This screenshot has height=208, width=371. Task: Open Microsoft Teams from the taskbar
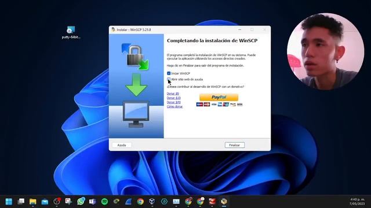(93, 202)
